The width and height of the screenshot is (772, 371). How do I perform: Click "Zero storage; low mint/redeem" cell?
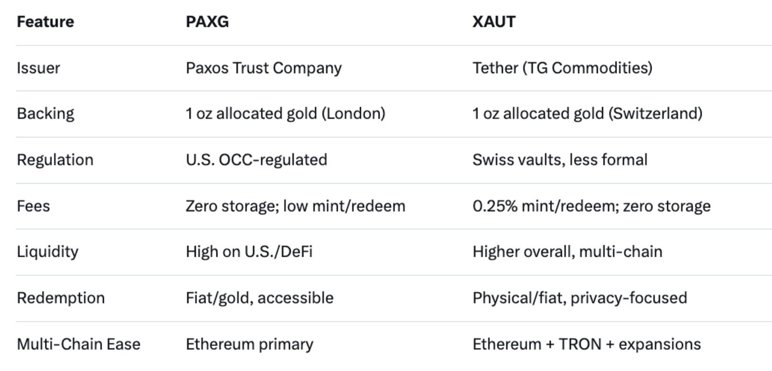point(295,206)
